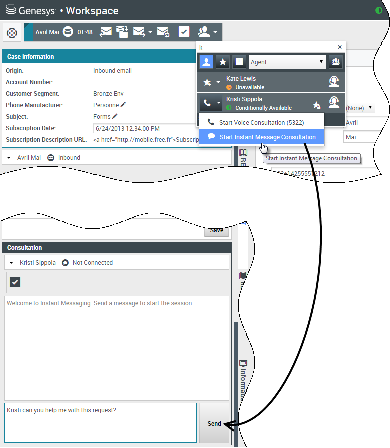Click the Send button

pos(214,423)
